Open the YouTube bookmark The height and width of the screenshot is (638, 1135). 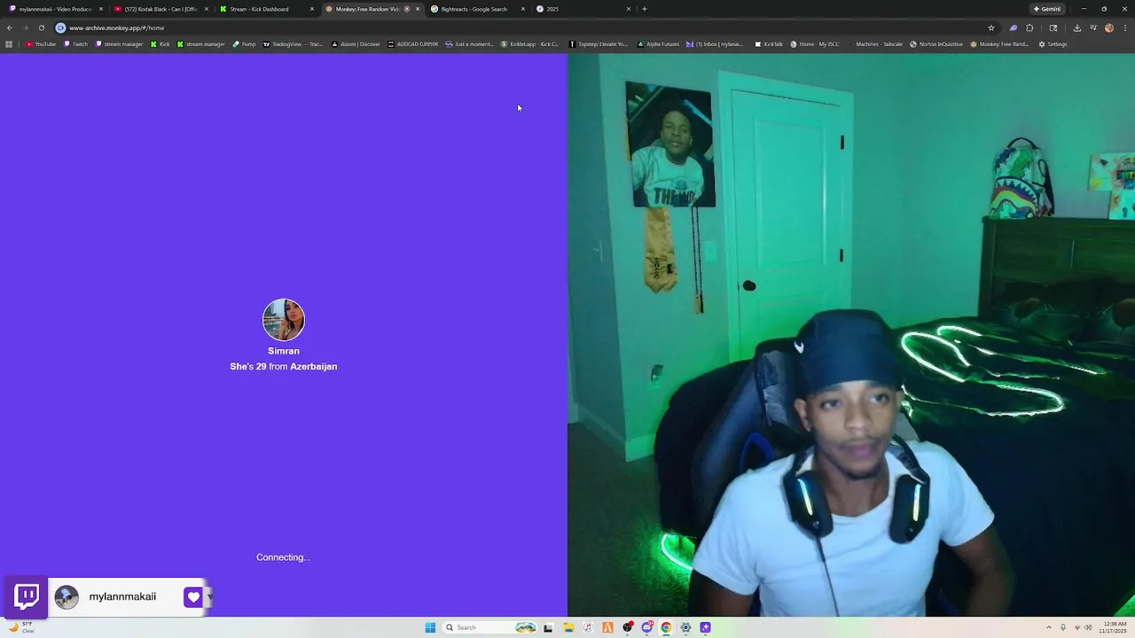[x=41, y=44]
